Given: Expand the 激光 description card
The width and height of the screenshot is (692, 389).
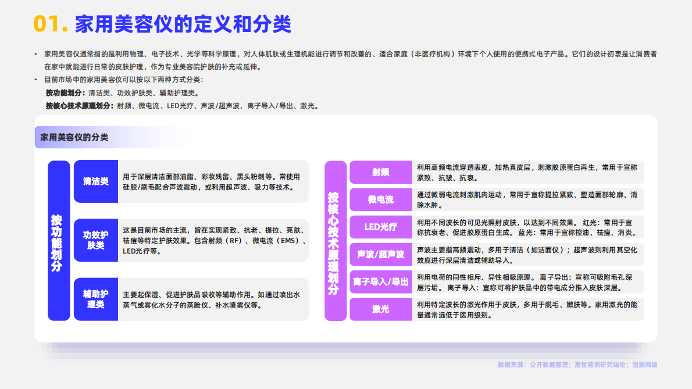Looking at the screenshot, I should coord(526,309).
